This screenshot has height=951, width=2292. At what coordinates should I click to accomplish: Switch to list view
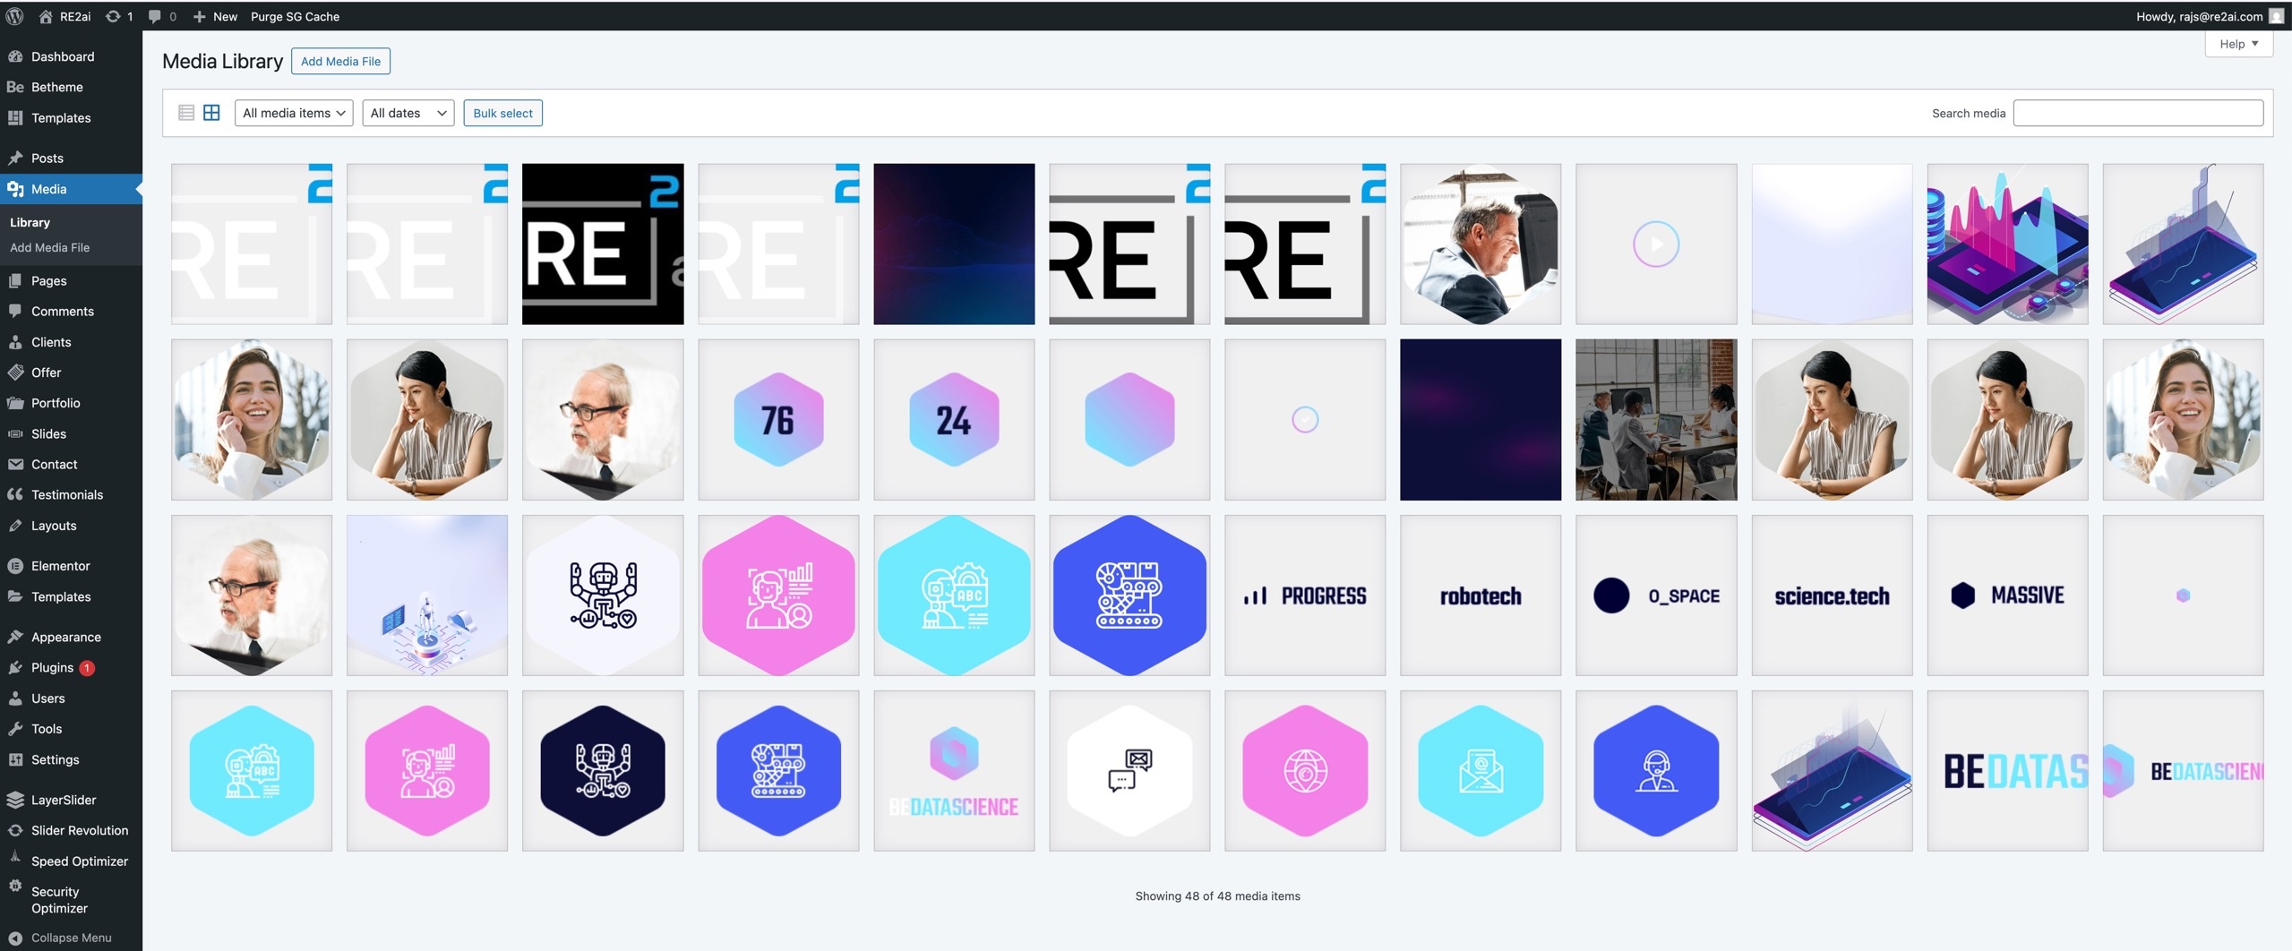tap(186, 113)
